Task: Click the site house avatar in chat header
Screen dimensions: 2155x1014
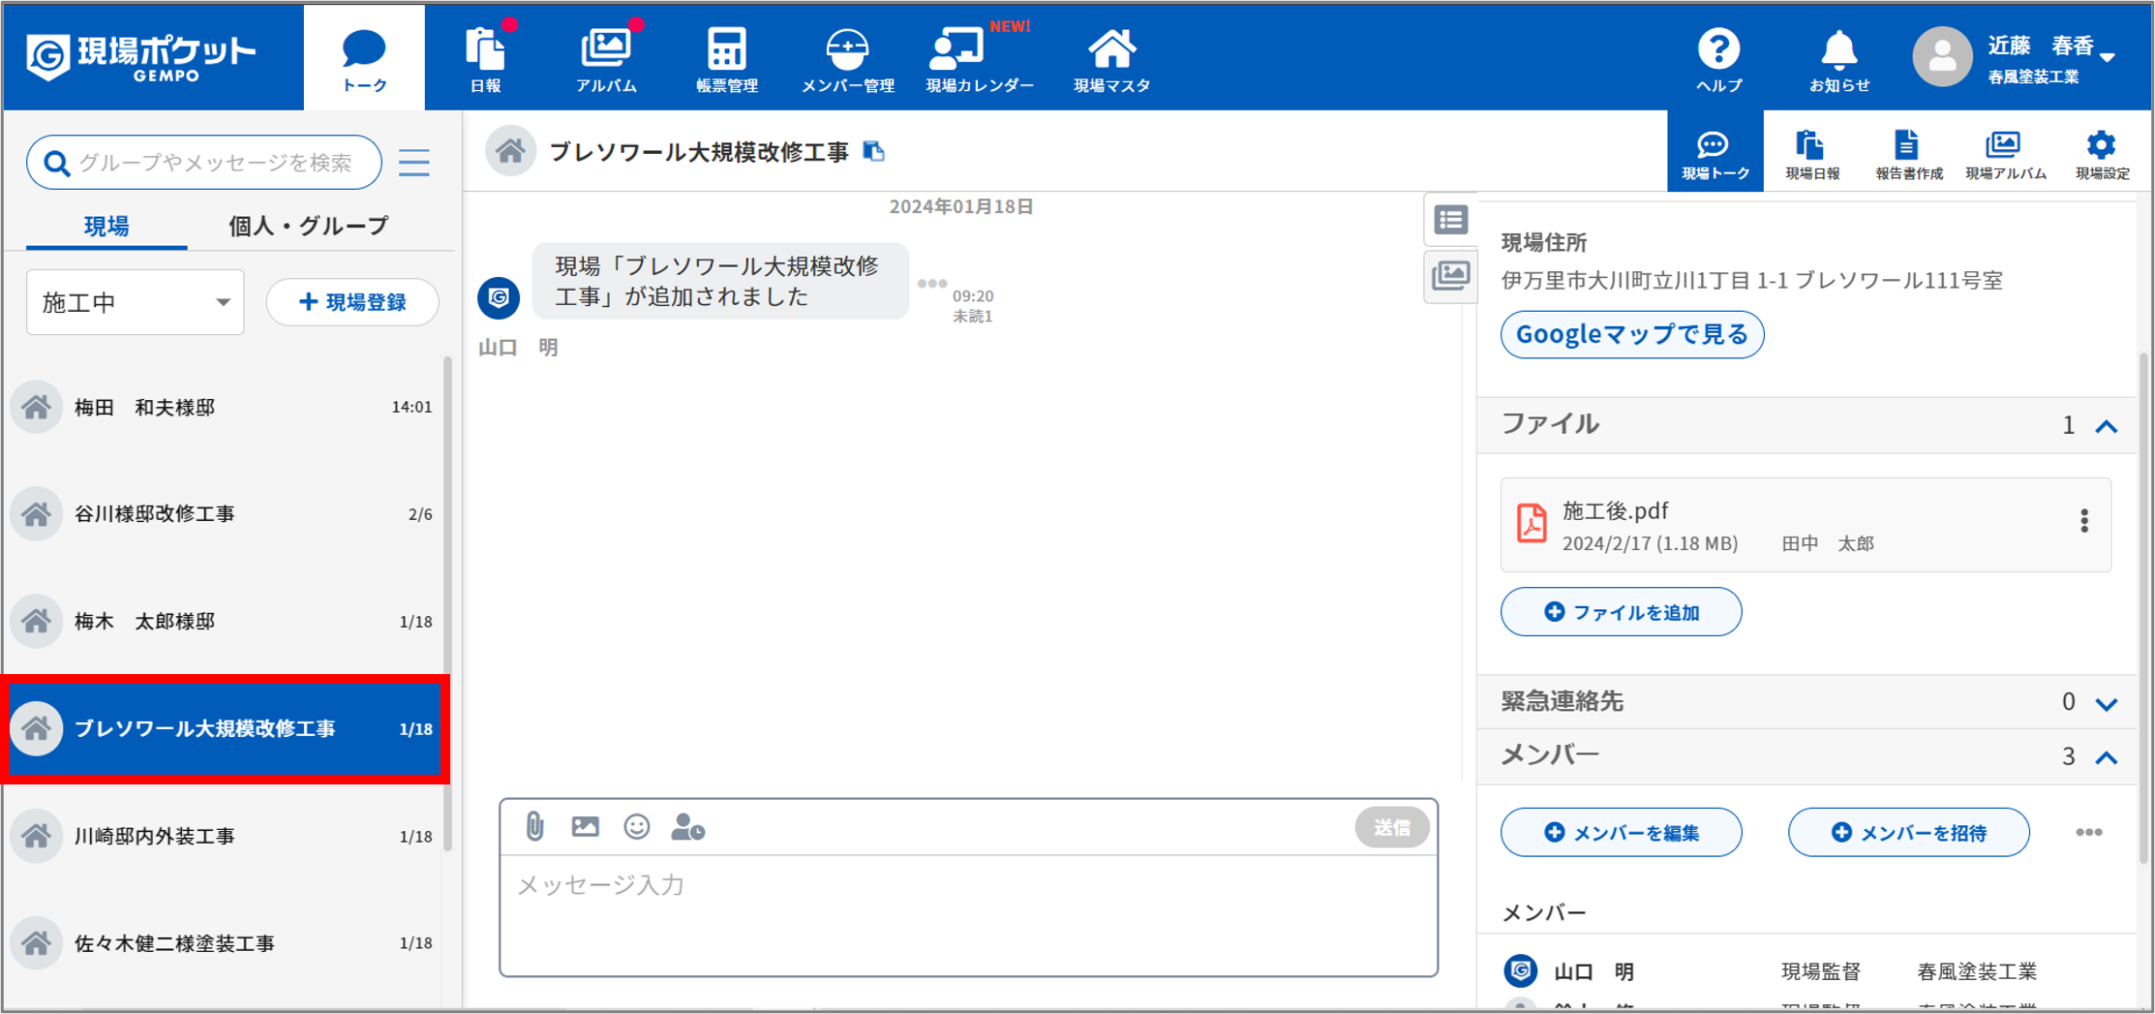Action: point(510,151)
